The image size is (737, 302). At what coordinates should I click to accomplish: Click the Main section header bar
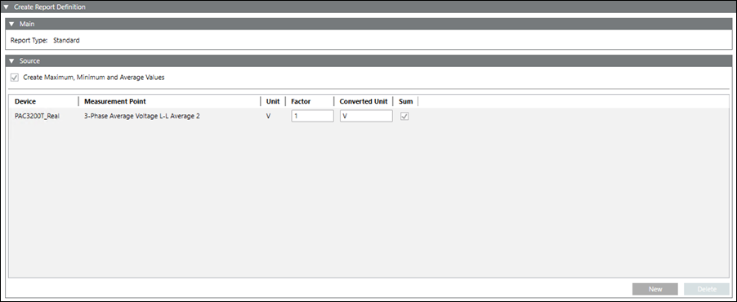click(x=368, y=24)
